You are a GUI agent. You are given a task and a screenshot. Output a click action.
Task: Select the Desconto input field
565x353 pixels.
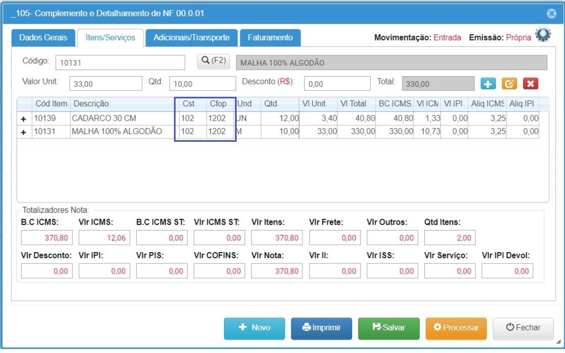coord(337,84)
